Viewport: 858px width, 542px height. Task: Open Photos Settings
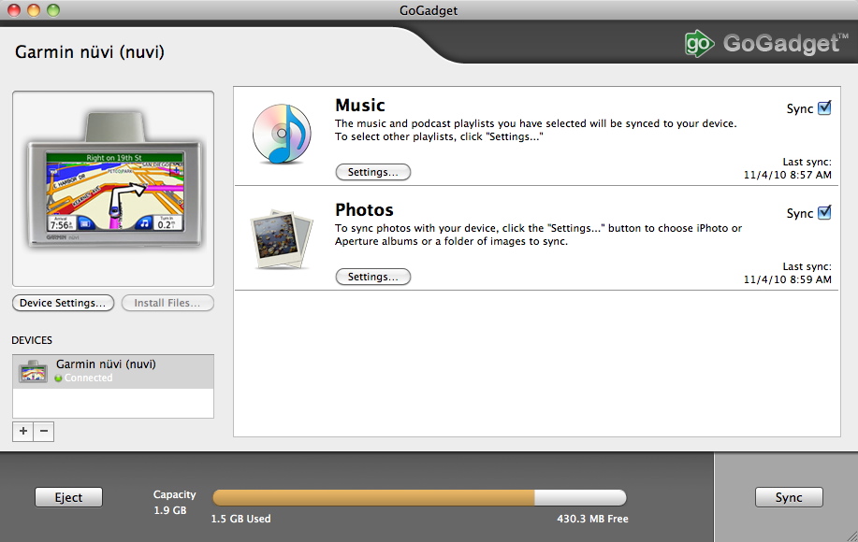(372, 277)
